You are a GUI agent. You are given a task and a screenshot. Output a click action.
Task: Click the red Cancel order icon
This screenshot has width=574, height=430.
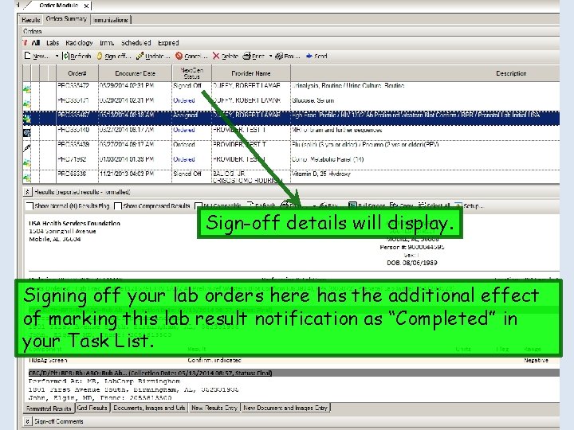pos(179,56)
